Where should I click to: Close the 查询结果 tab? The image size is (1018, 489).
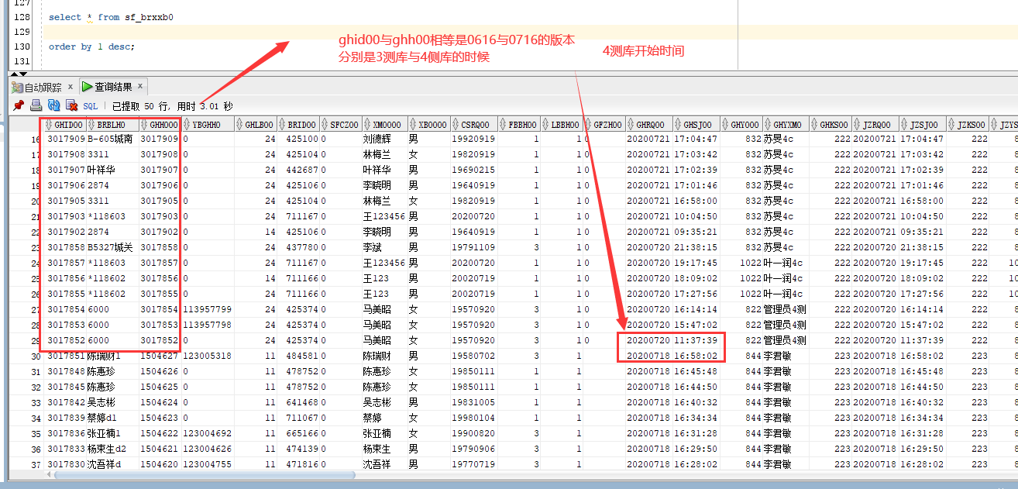pyautogui.click(x=140, y=86)
